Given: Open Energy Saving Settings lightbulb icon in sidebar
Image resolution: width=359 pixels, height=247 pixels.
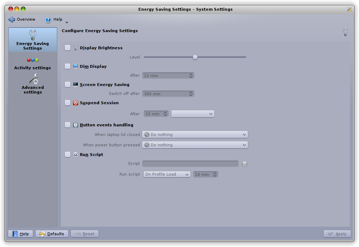Looking at the screenshot, I should pos(33,35).
